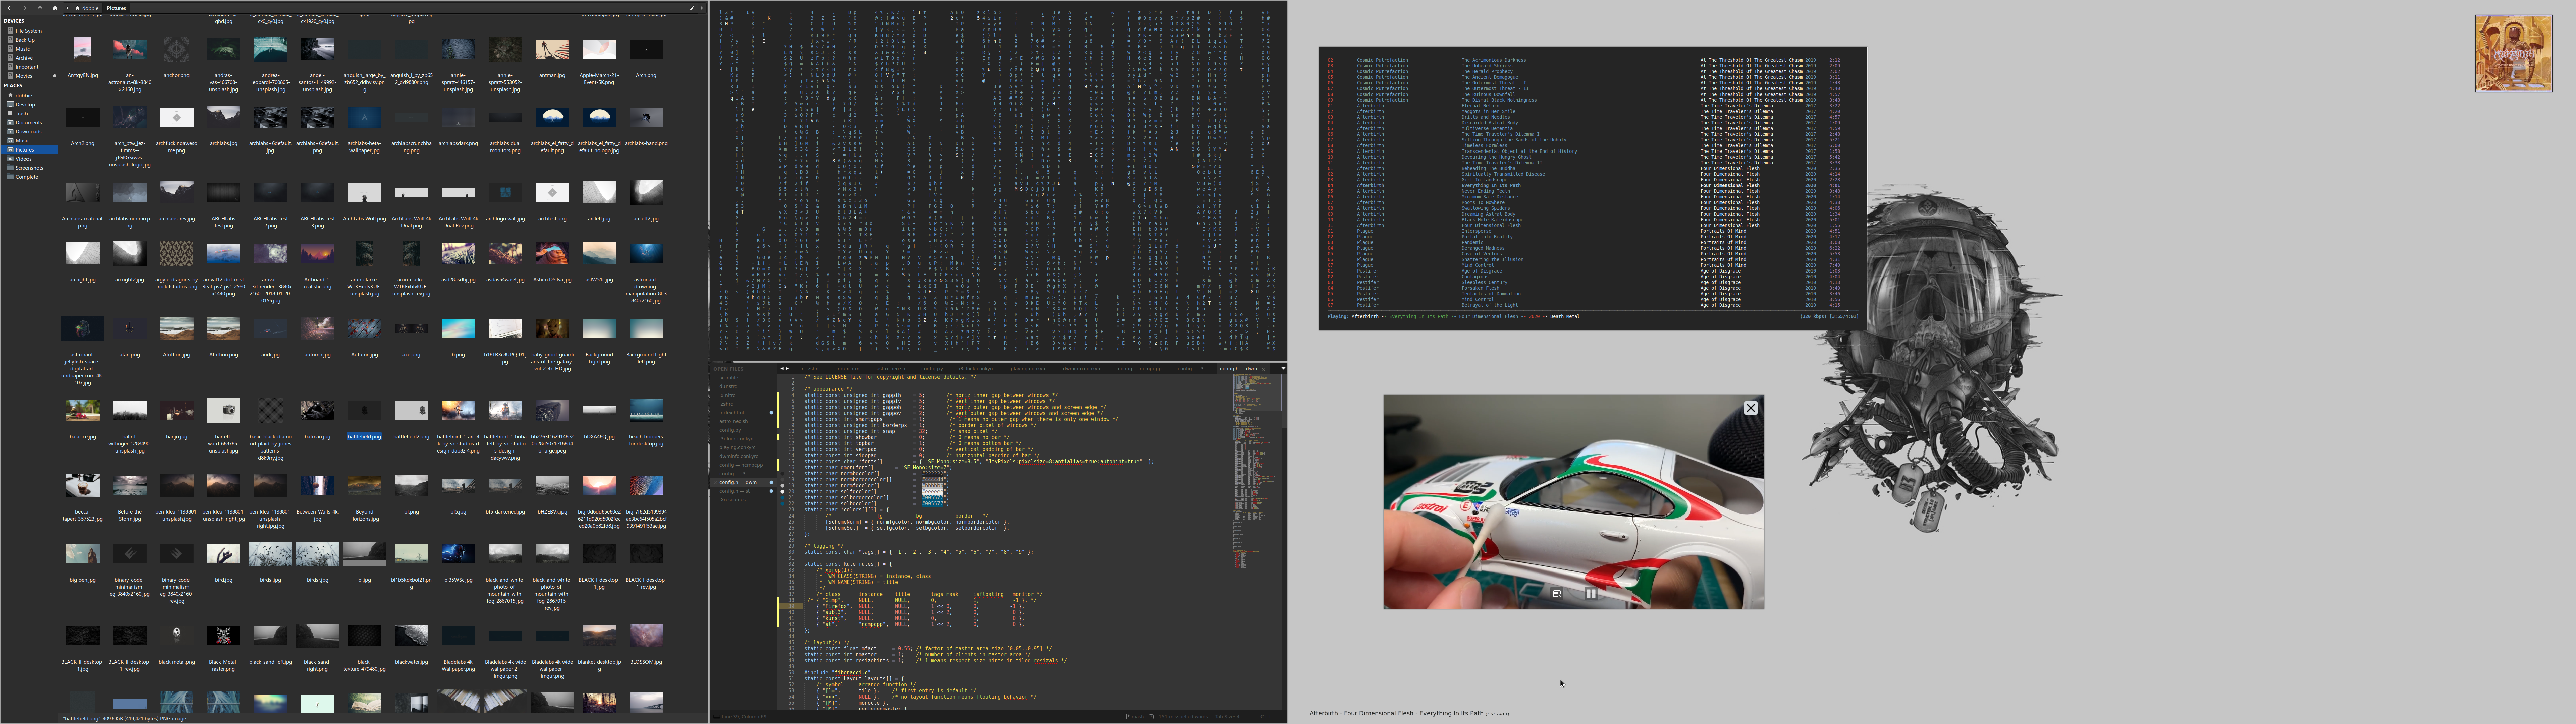
Task: Click the #005577 color swatch in gutter
Action: 782,498
